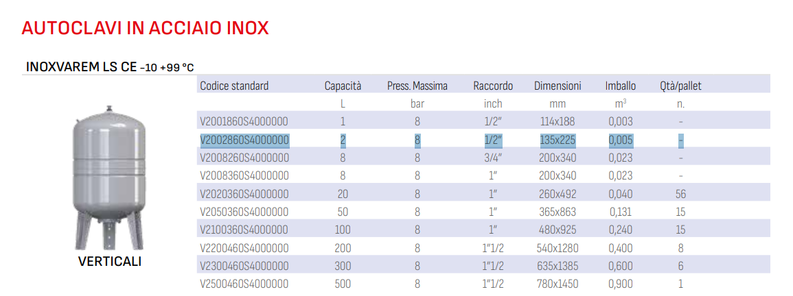Click the "mm" unit label
Screen dimensions: 793x296
point(558,104)
